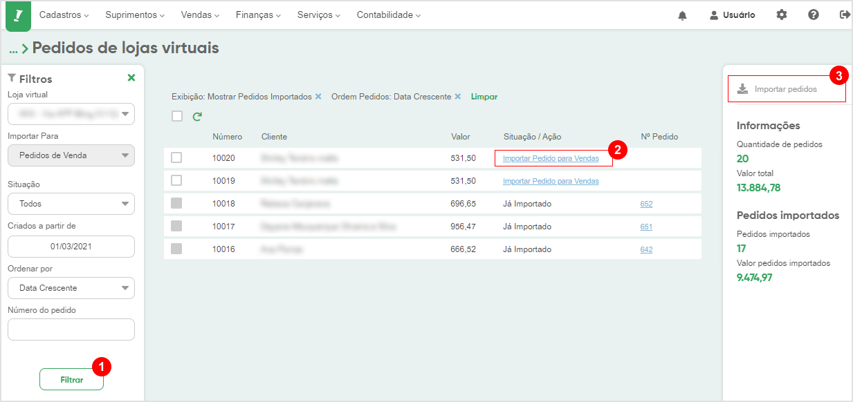Click the Nº Pedido column header
This screenshot has height=402, width=853.
point(659,137)
